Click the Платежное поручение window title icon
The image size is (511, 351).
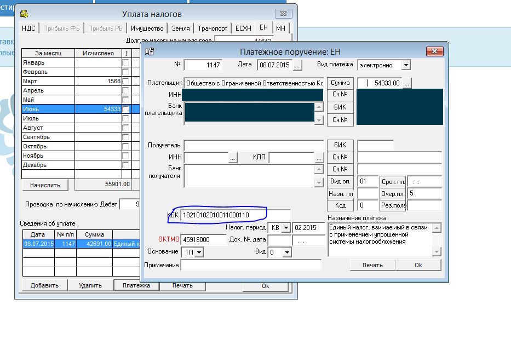click(x=150, y=51)
